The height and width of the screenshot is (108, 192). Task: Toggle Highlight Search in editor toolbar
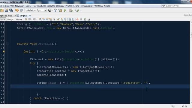[51, 19]
